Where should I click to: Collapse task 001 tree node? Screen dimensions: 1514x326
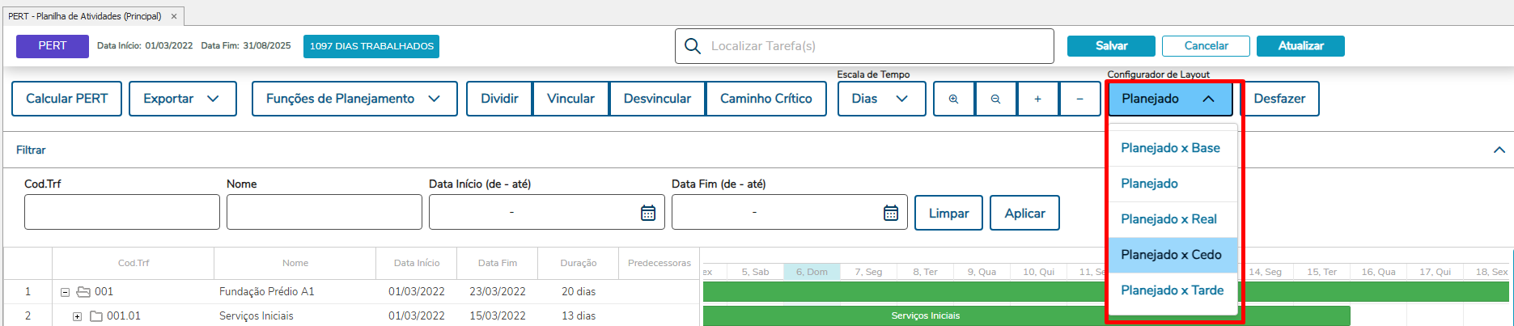66,292
